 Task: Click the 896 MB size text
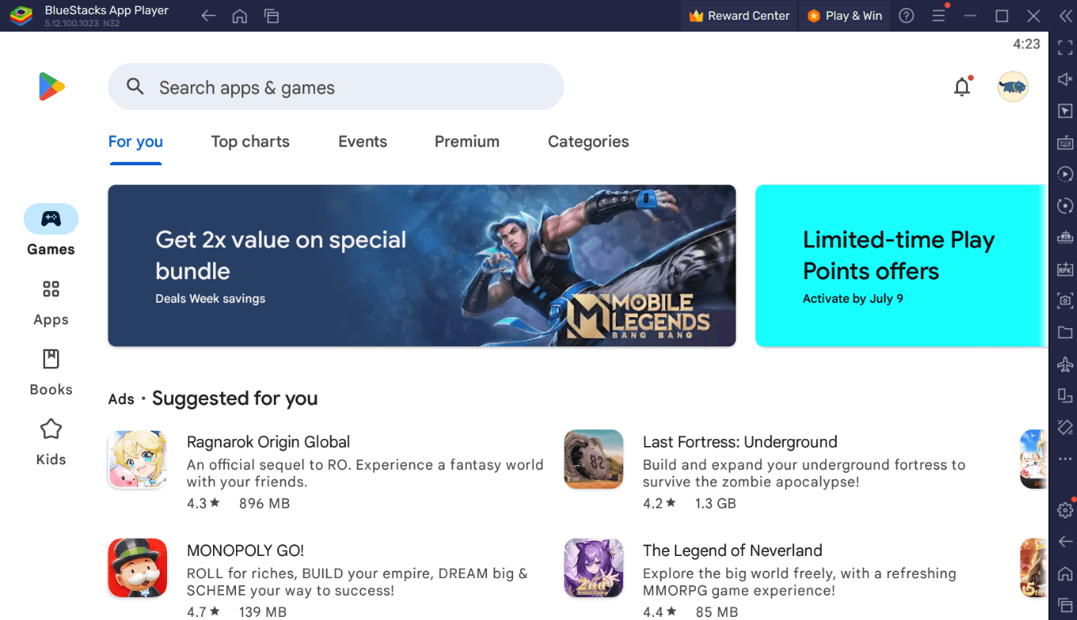coord(264,503)
